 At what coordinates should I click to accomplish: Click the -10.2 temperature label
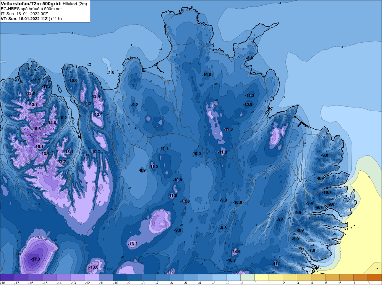(x=62, y=118)
